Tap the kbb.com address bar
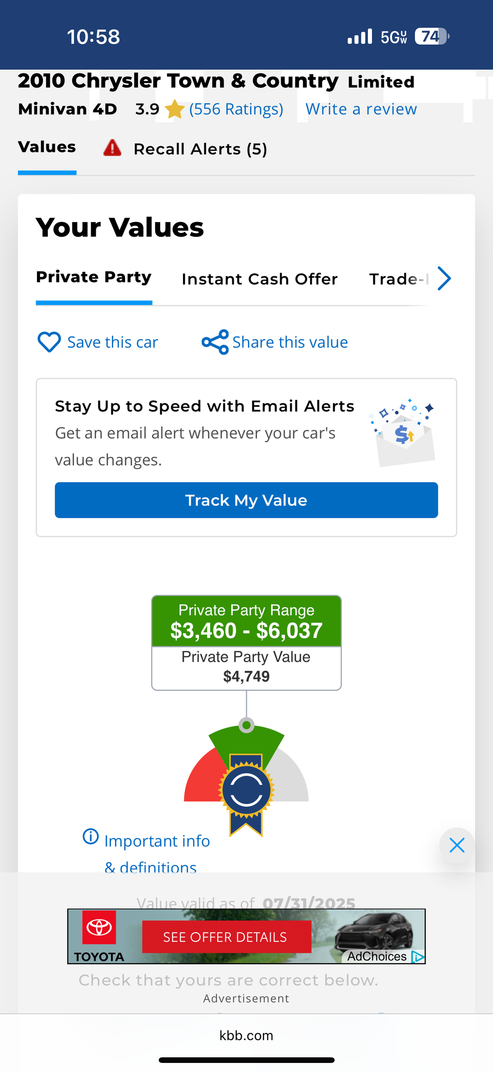Image resolution: width=493 pixels, height=1072 pixels. tap(246, 1035)
